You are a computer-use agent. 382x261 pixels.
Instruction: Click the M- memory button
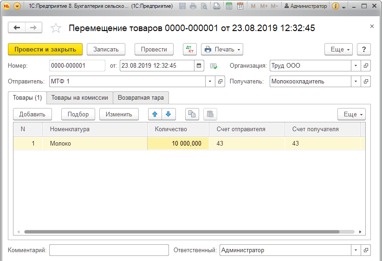(x=274, y=6)
